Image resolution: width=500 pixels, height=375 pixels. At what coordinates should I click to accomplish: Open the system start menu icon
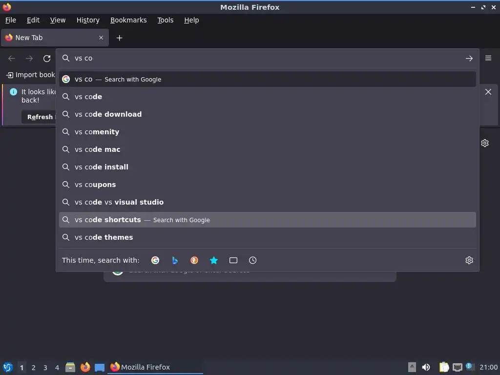[8, 367]
